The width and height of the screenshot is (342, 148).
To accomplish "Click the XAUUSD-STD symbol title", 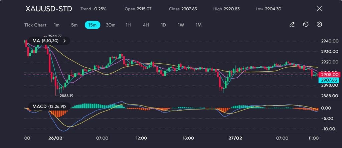I will (x=49, y=9).
